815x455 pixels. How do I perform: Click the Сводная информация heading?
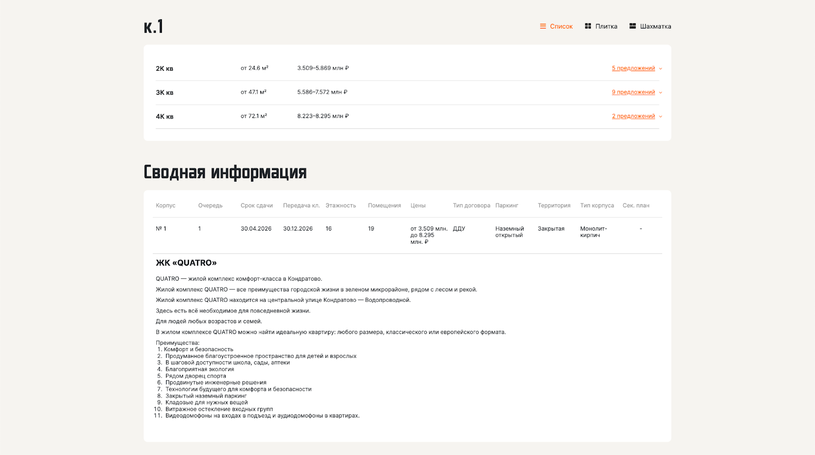point(225,172)
